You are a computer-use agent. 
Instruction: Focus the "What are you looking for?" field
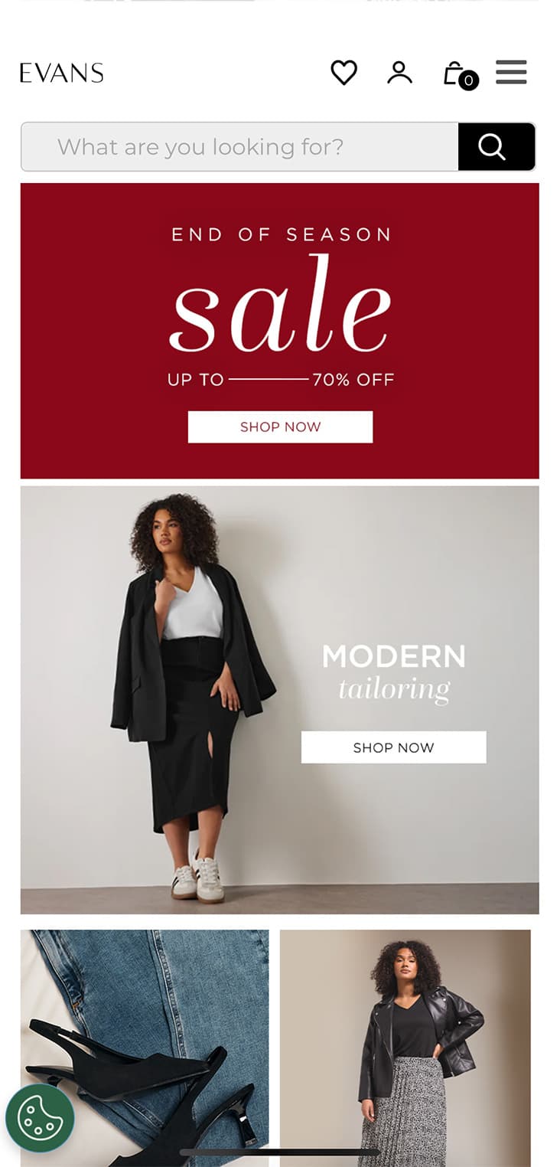tap(239, 146)
